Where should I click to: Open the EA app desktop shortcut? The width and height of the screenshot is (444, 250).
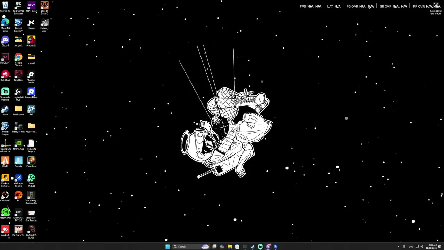pyautogui.click(x=18, y=197)
